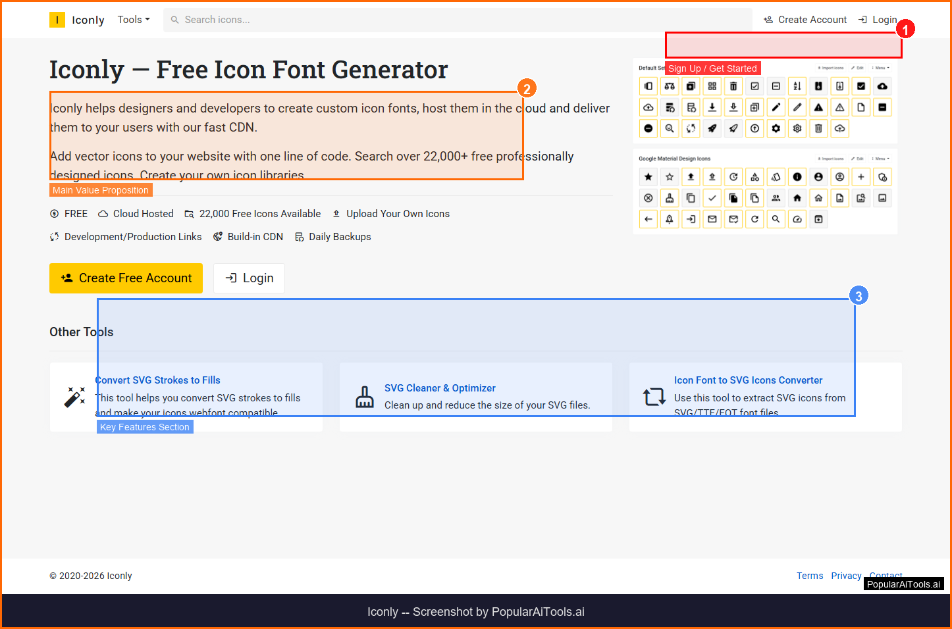Select the circled X icon in Material Design set
Viewport: 952px width, 629px height.
tap(648, 198)
